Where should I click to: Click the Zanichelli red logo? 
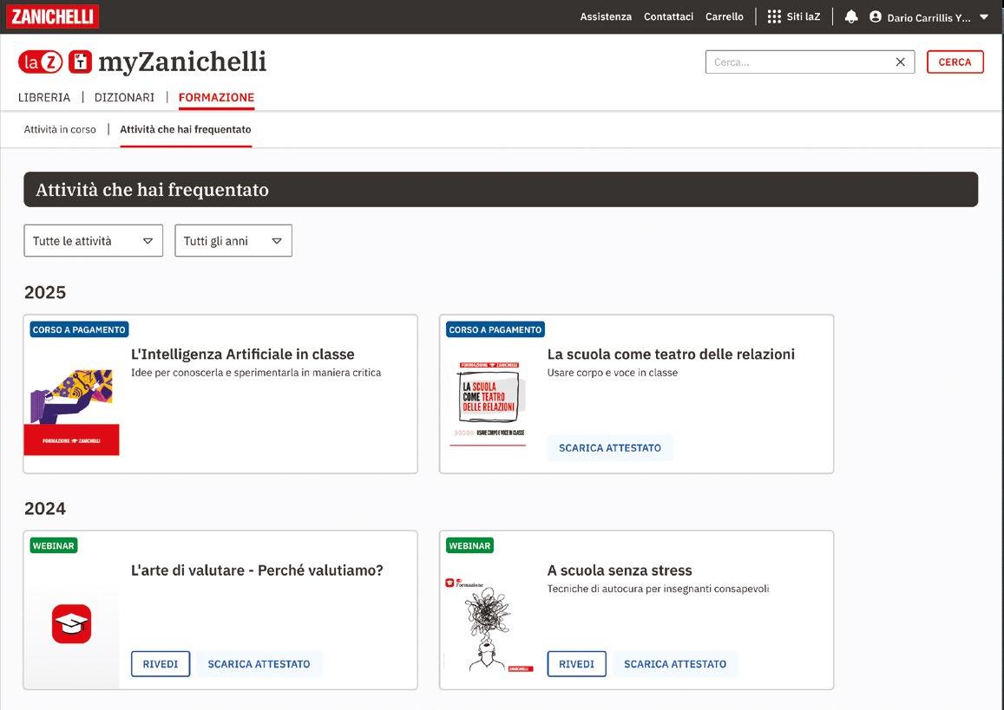point(53,16)
